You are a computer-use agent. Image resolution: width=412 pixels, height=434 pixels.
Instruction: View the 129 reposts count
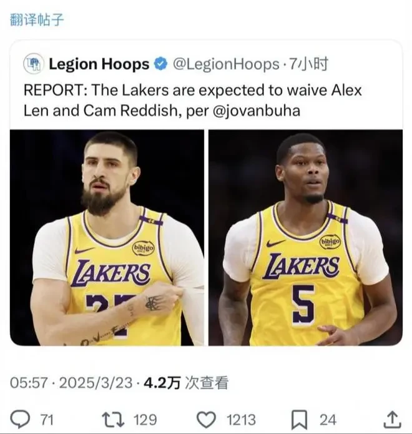pos(145,420)
